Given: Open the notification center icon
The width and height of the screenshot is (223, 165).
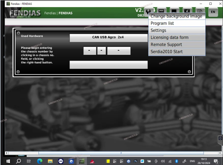Looking at the screenshot, I should pyautogui.click(x=216, y=161).
